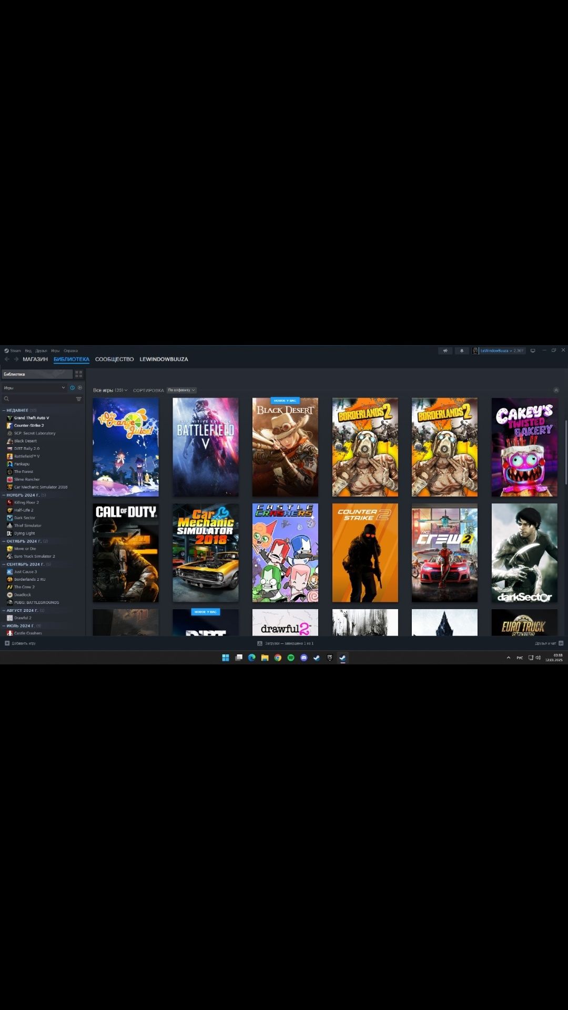Open Discord from the taskbar

pos(304,658)
